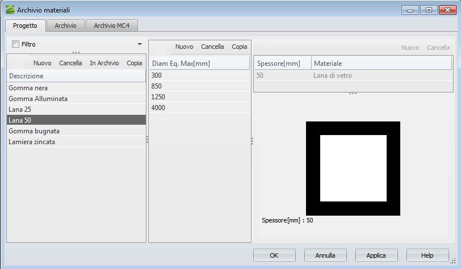Expand the Filtro dropdown arrow
Viewport: 461px width, 269px height.
point(140,44)
